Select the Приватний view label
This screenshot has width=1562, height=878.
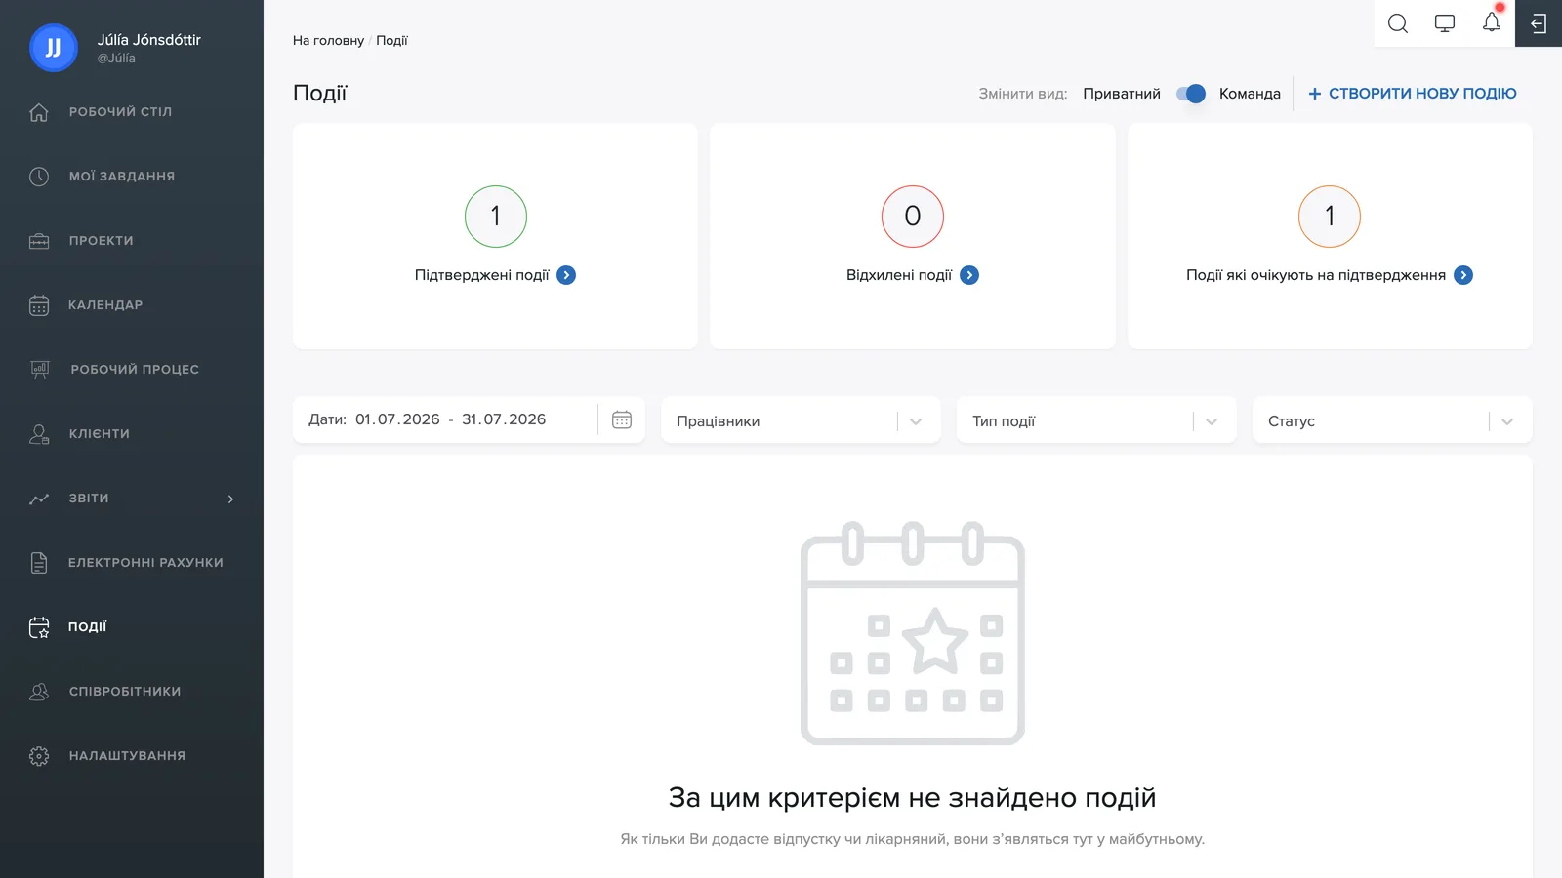coord(1122,94)
